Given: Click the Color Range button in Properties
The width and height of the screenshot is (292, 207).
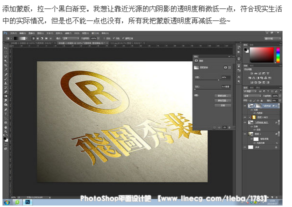Looking at the screenshot, I should coord(223,101).
